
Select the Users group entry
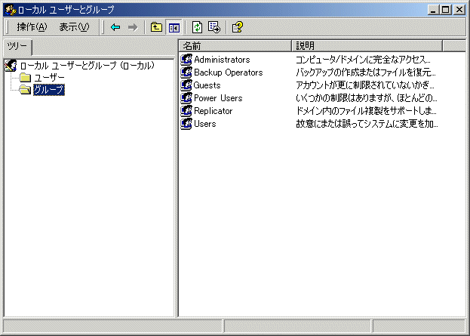tap(205, 124)
